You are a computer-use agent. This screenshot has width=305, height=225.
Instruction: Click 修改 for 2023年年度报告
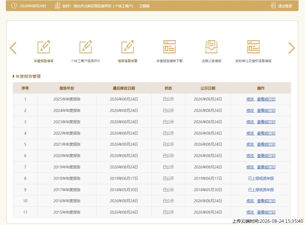[x=250, y=122]
